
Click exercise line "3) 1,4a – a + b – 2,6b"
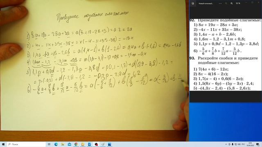coord(215,34)
